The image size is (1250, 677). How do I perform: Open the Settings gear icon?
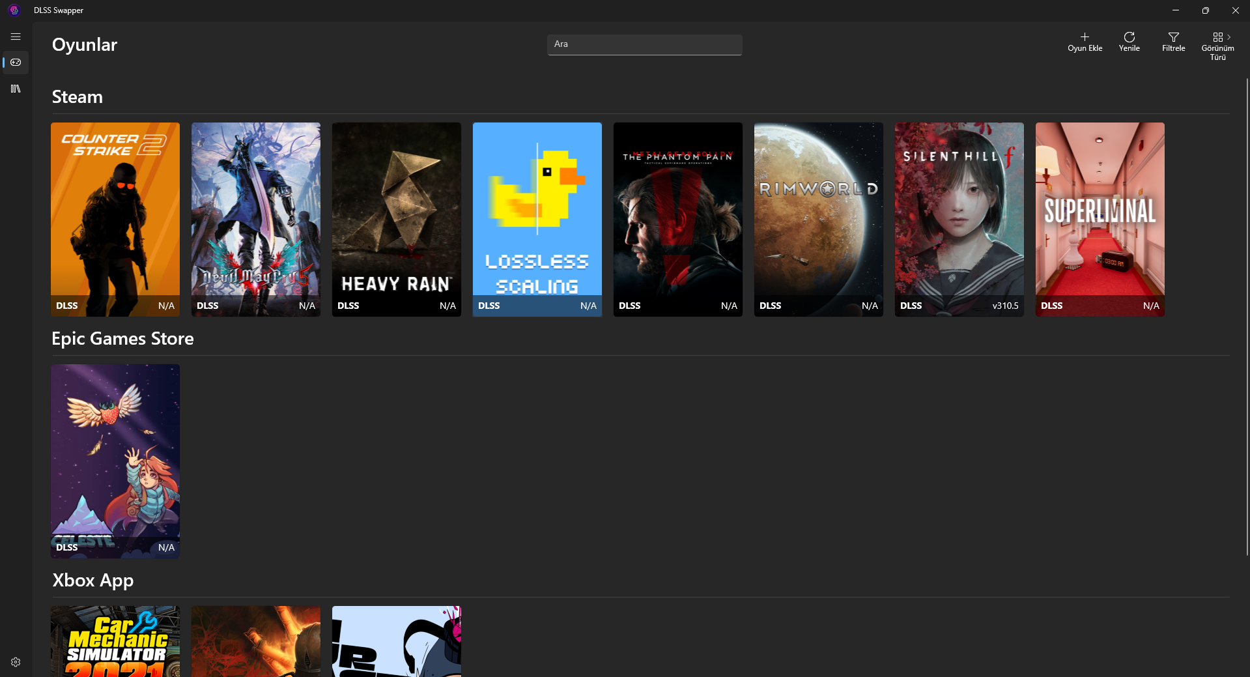tap(16, 662)
